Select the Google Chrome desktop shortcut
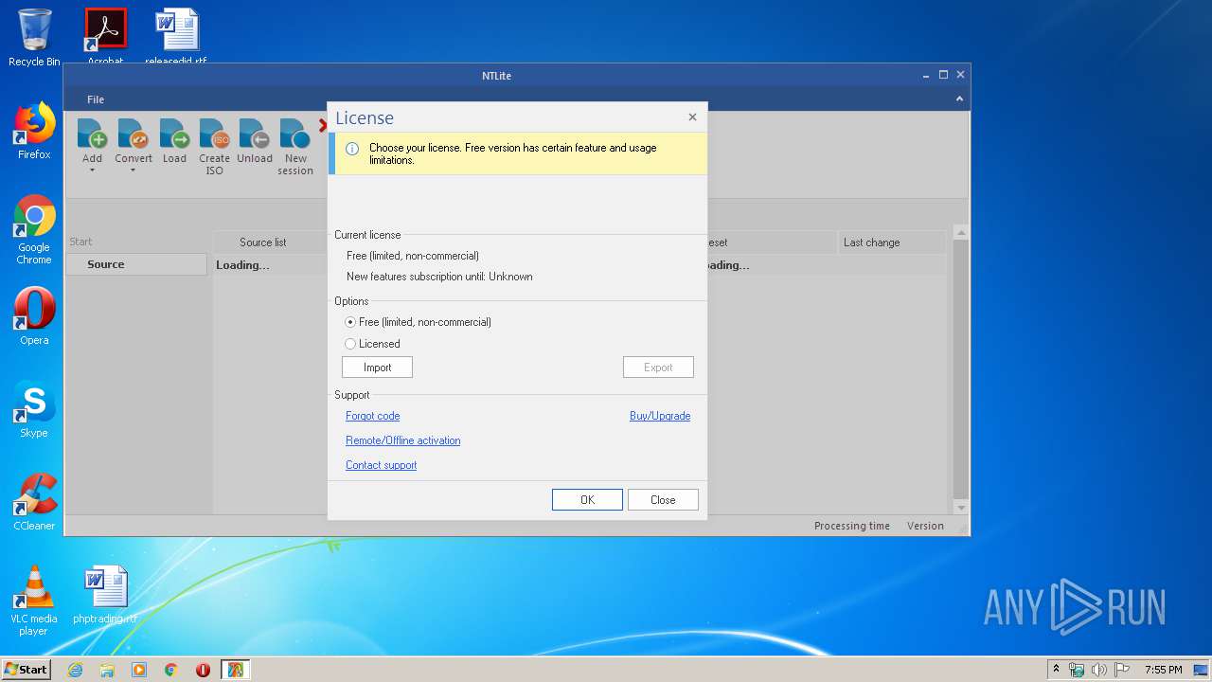This screenshot has width=1212, height=682. click(x=34, y=229)
